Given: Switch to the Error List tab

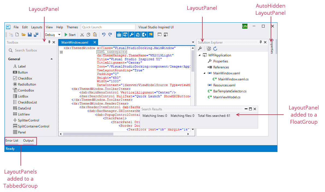Looking at the screenshot, I should pyautogui.click(x=12, y=141).
